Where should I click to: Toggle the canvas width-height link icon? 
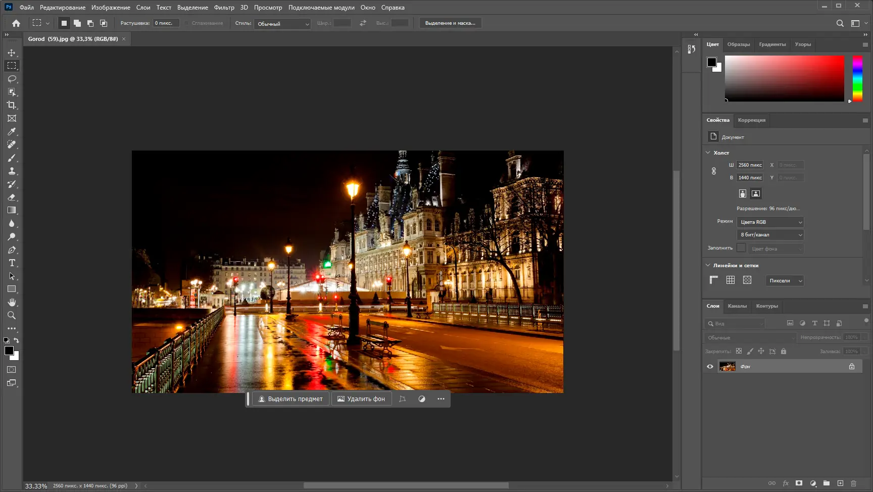(x=714, y=171)
